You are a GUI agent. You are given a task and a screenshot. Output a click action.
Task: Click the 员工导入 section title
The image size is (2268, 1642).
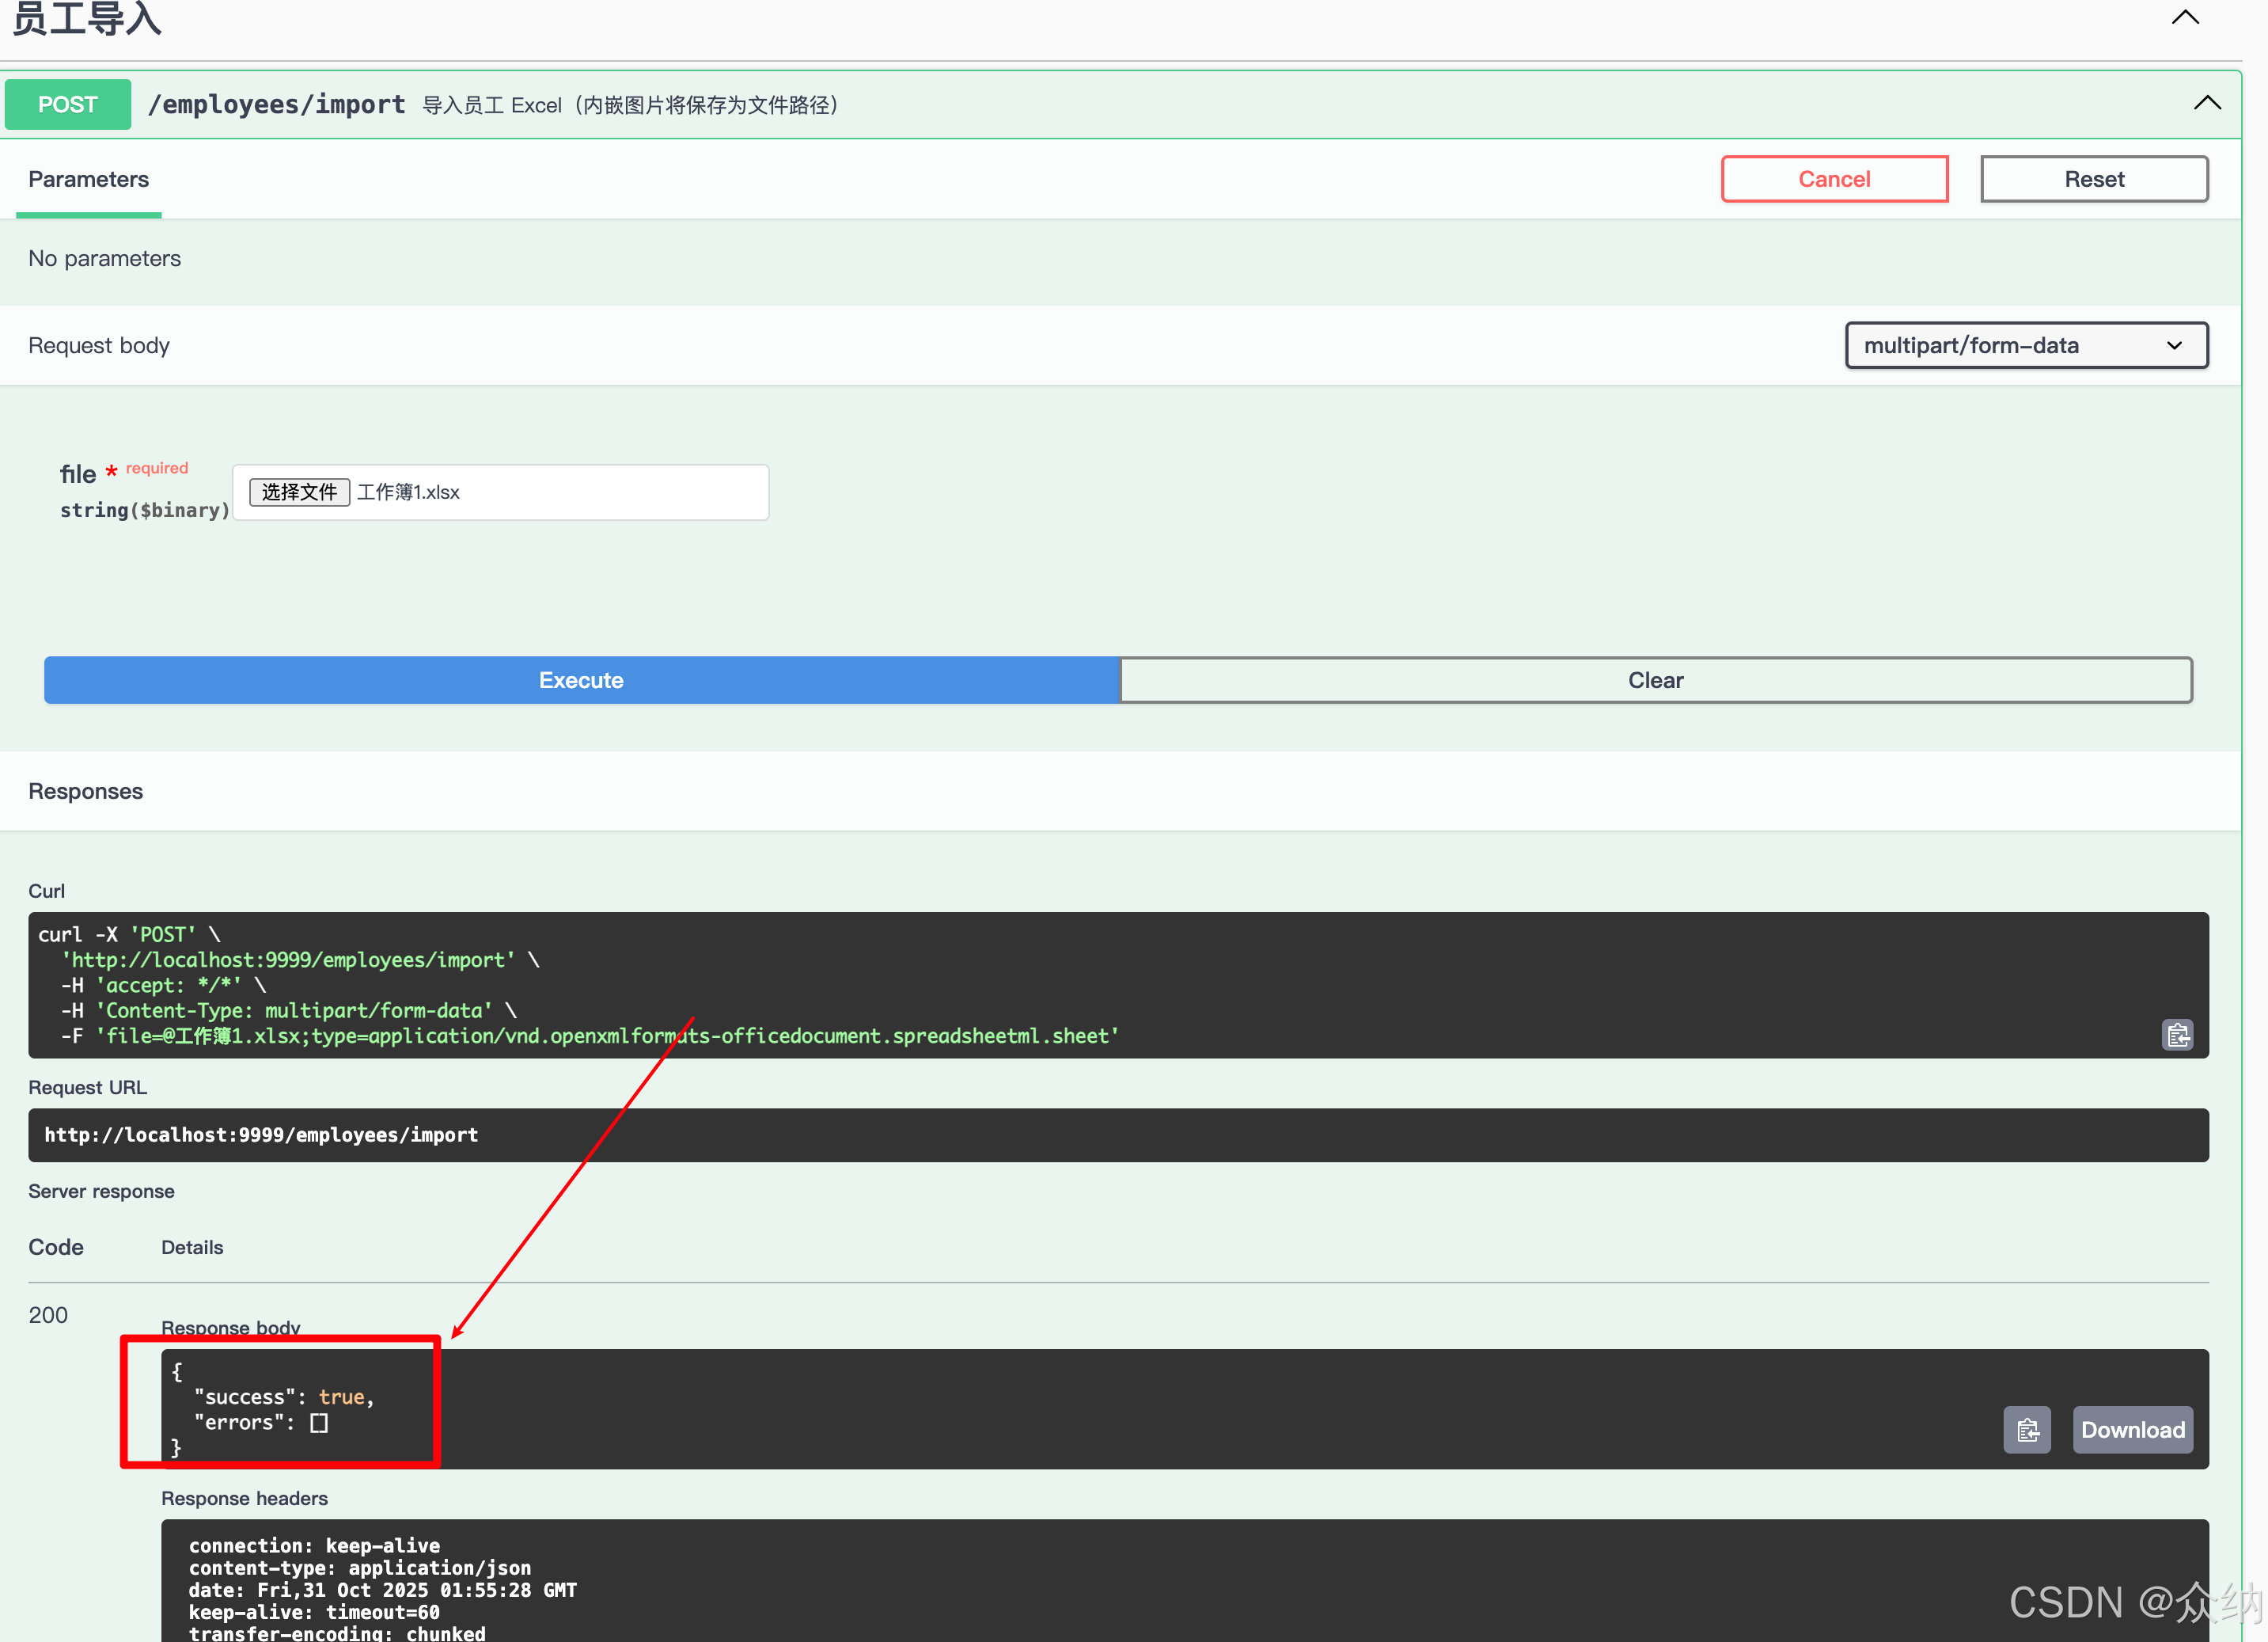87,18
